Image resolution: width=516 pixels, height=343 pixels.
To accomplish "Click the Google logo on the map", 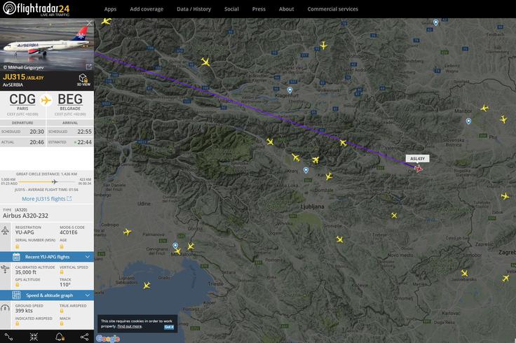I will (x=107, y=338).
